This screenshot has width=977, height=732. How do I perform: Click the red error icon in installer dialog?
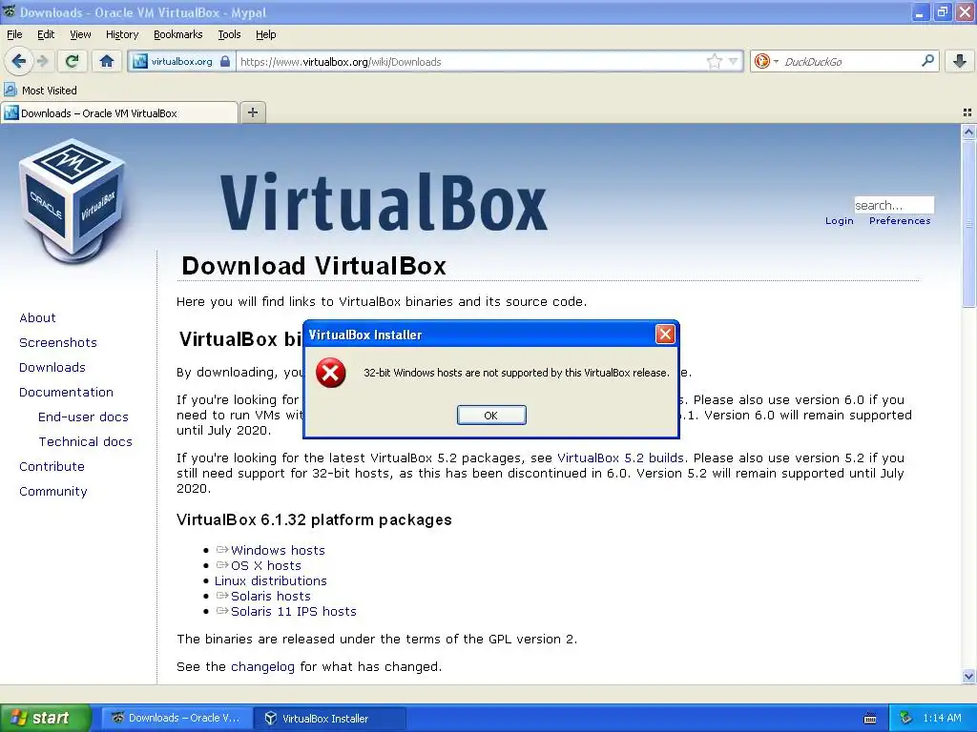tap(331, 373)
